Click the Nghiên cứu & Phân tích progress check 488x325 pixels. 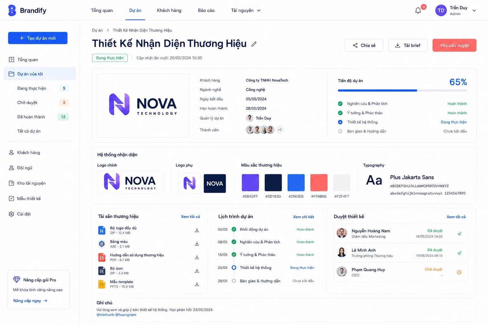[340, 104]
